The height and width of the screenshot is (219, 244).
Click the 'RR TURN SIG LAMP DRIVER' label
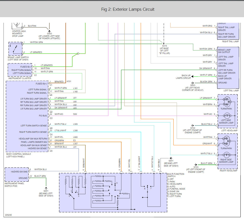(34, 105)
